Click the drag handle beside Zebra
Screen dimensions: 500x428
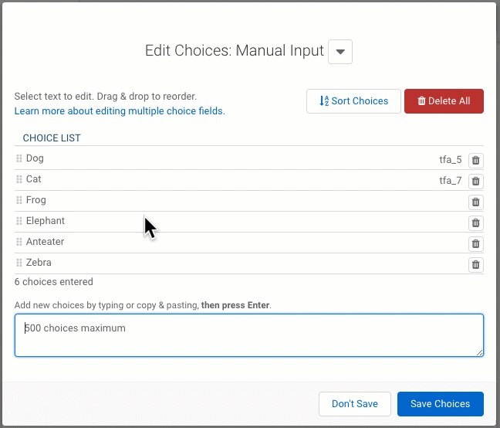(x=19, y=263)
